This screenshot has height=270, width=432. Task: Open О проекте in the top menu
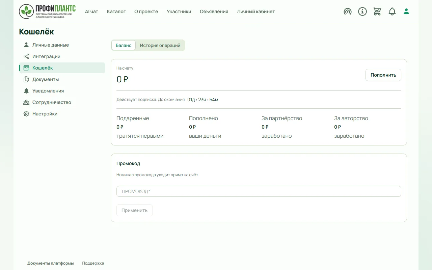click(146, 11)
